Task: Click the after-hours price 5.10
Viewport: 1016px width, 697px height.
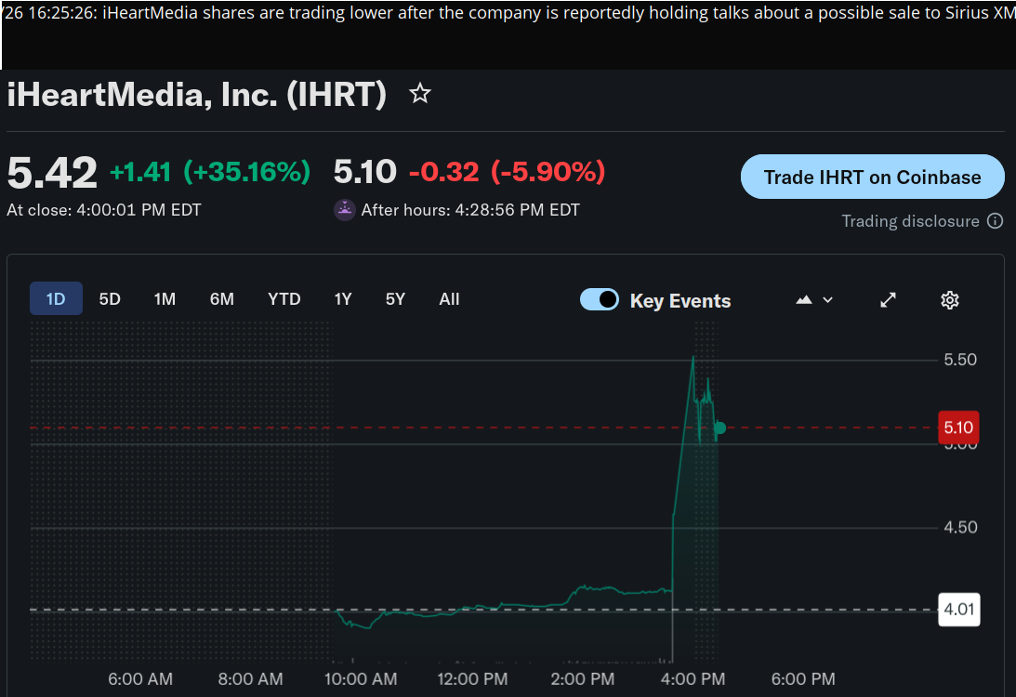Action: pos(364,172)
